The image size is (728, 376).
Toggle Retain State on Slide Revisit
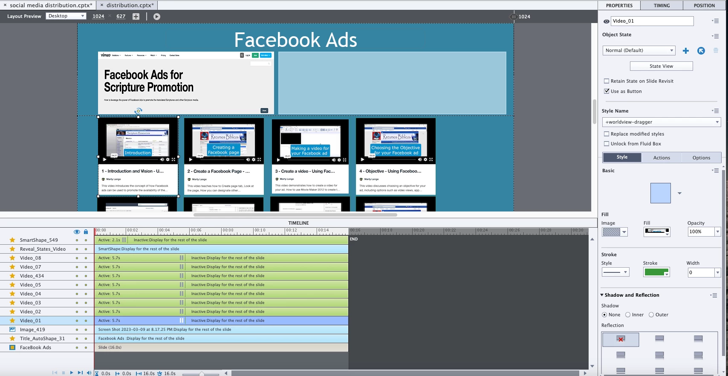point(607,81)
